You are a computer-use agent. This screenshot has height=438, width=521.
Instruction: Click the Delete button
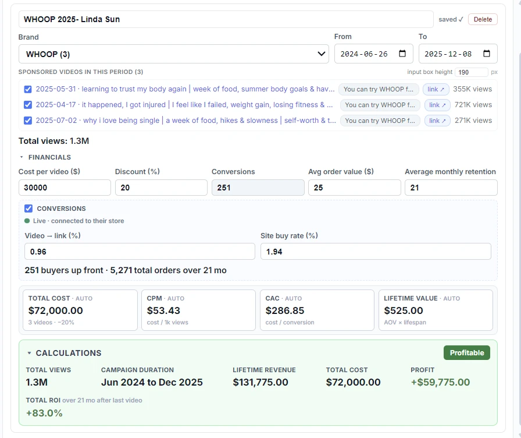[483, 19]
